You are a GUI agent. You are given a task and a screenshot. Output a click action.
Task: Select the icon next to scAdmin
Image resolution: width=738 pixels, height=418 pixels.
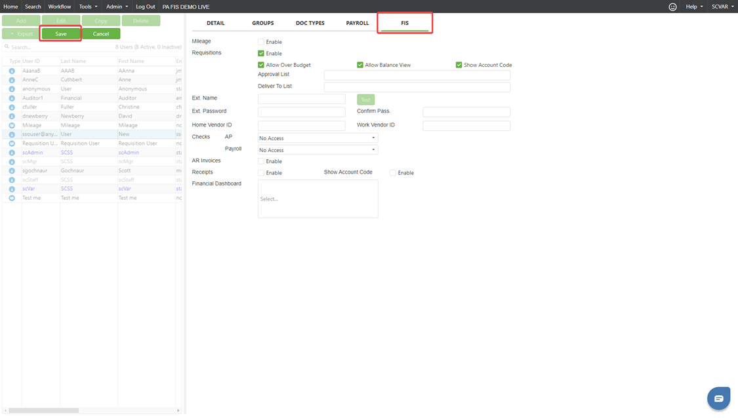tap(12, 153)
